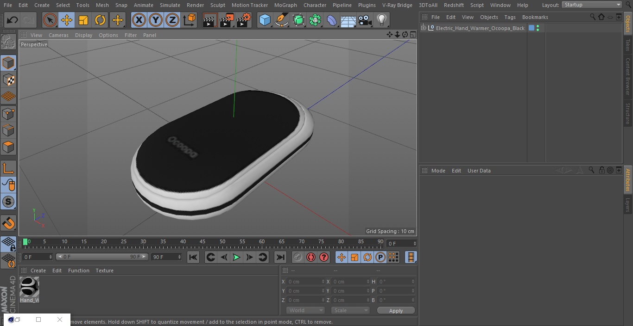
Task: Toggle Viewport Solo mode
Action: click(8, 202)
